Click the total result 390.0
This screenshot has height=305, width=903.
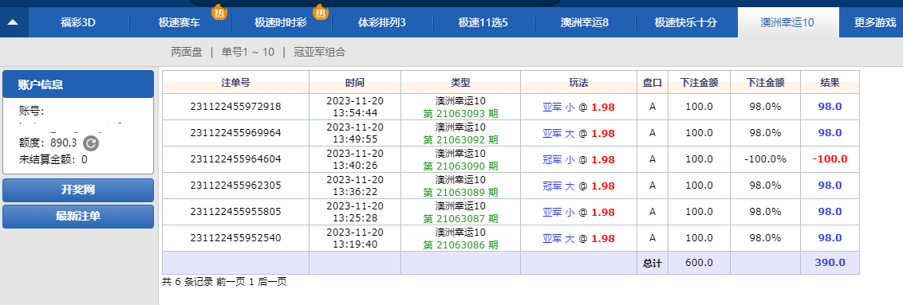point(830,263)
